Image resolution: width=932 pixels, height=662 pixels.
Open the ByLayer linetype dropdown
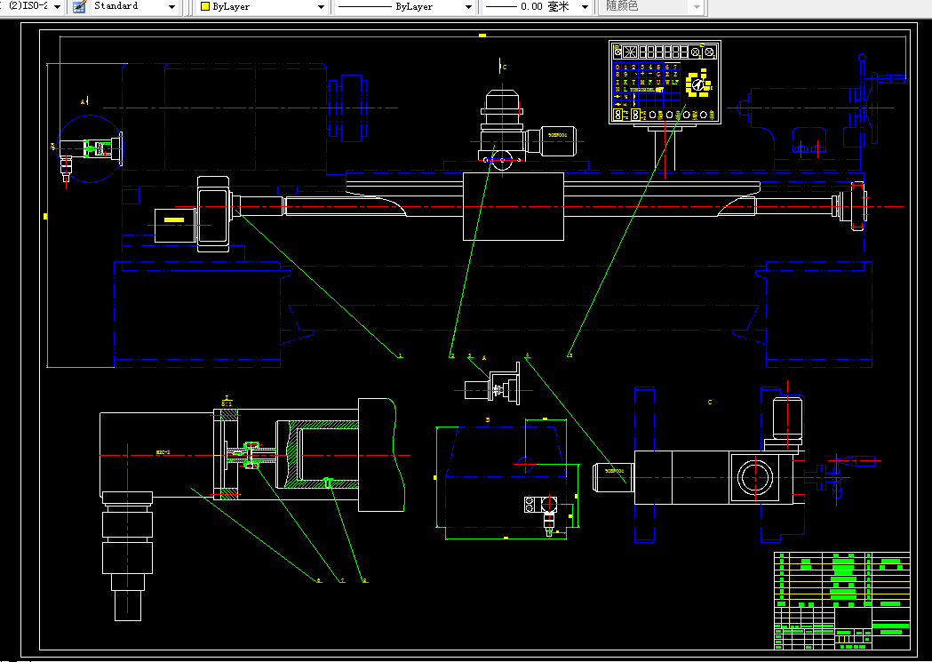pyautogui.click(x=468, y=6)
